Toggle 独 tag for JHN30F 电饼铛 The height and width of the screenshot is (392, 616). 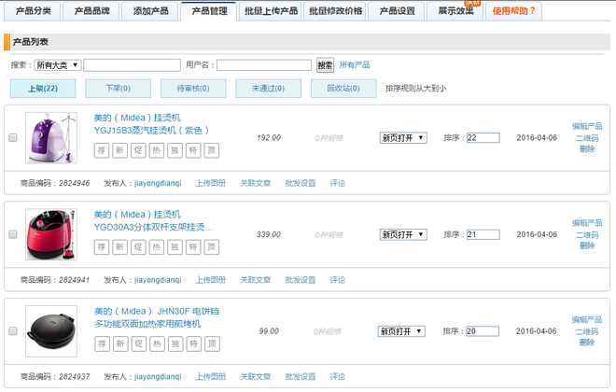point(175,343)
